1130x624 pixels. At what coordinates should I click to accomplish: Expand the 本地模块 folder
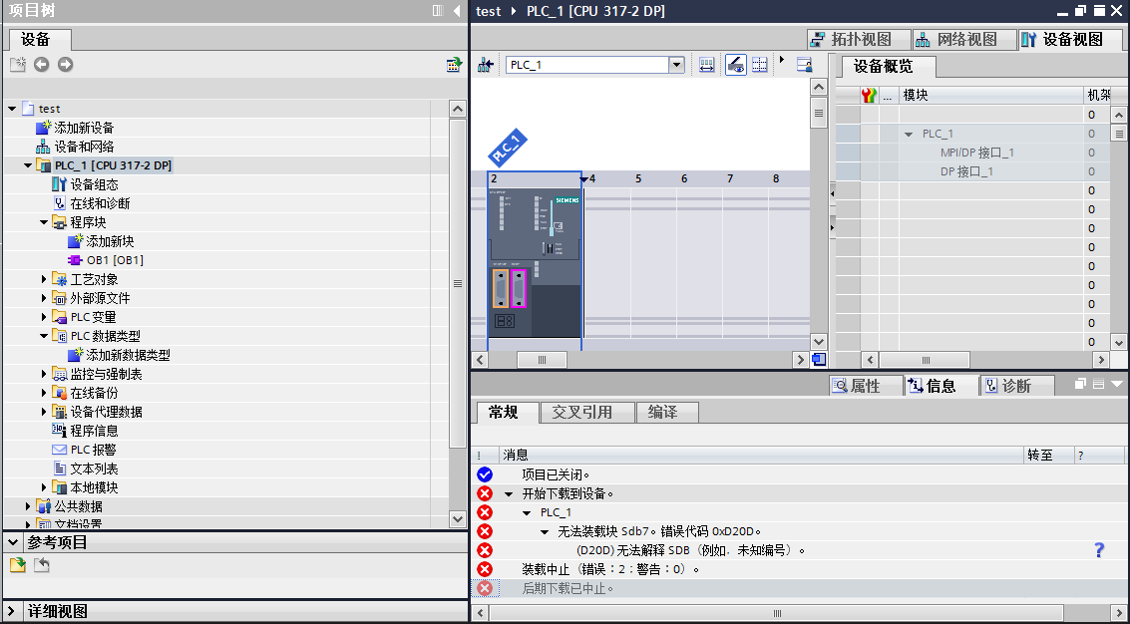[x=44, y=487]
